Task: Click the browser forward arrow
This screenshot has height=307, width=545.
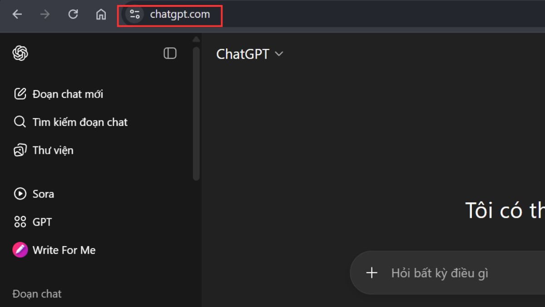Action: click(45, 15)
